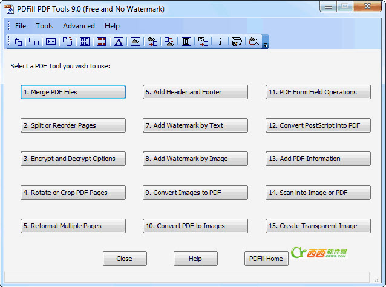386x287 pixels.
Task: Visit PDFill Home button
Action: [x=266, y=259]
